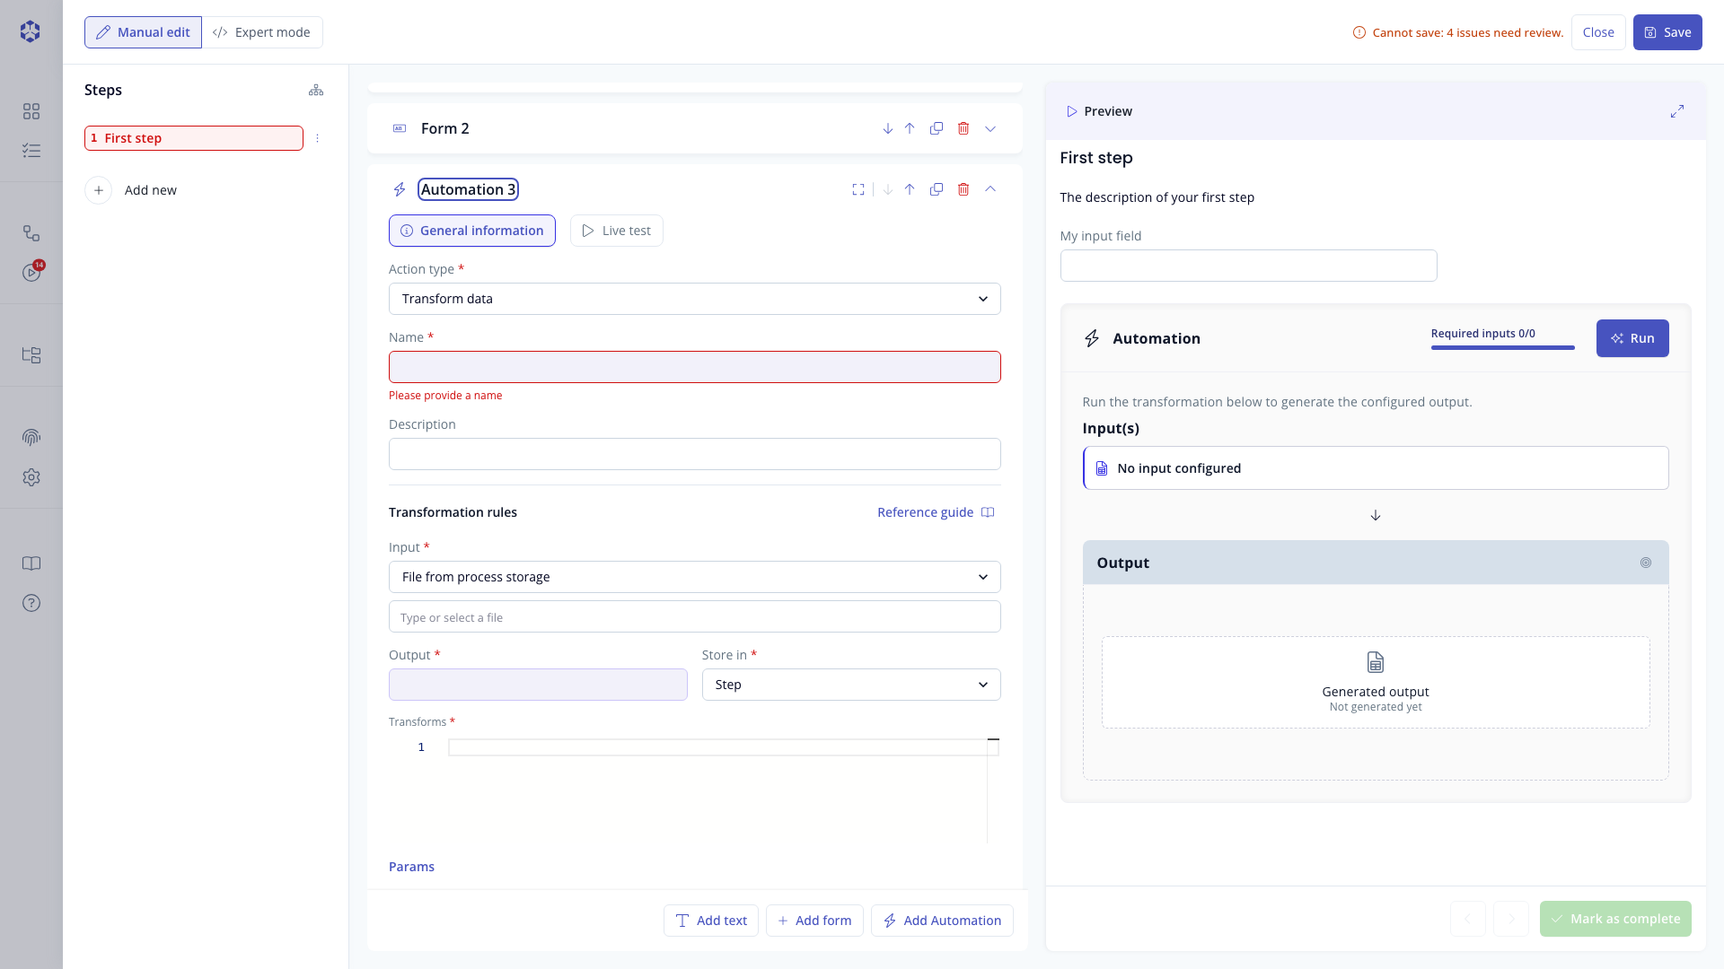Open the workflow connector icon in sidebar
This screenshot has width=1724, height=969.
[x=31, y=233]
